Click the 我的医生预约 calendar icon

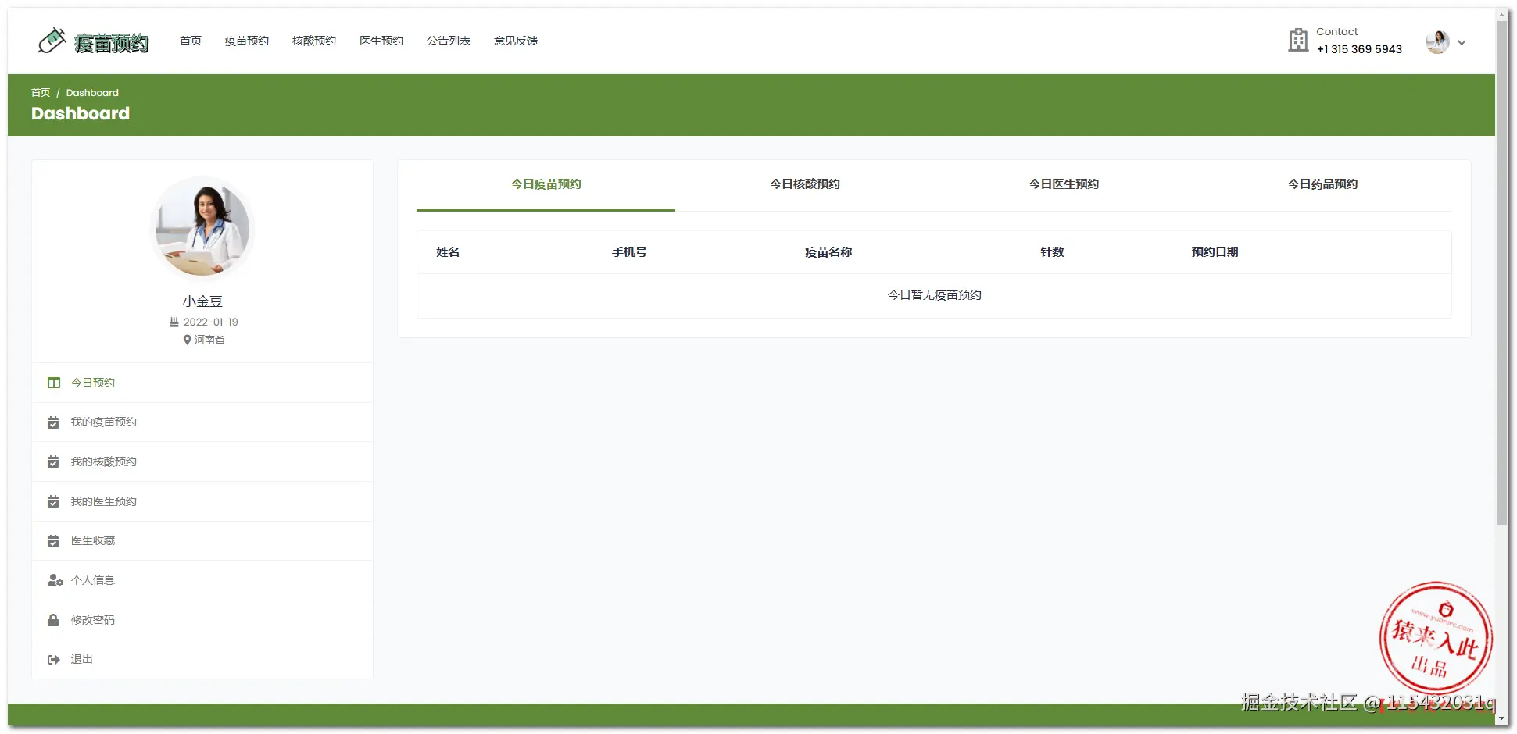click(53, 501)
